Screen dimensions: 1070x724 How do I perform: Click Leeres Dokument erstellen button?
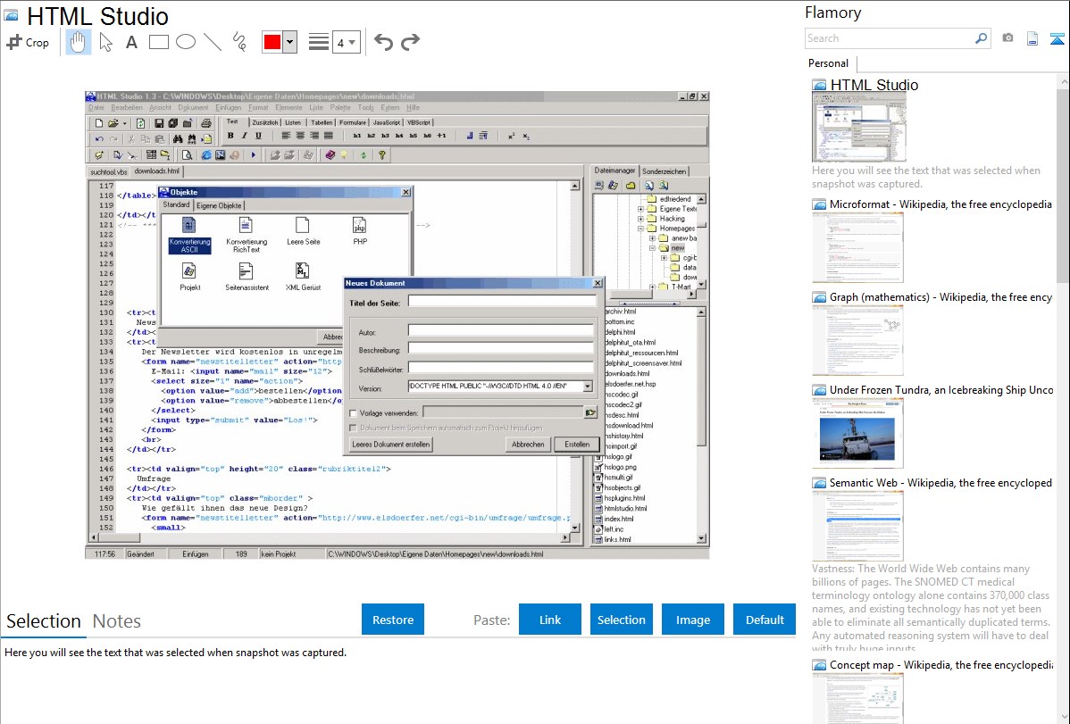point(391,445)
